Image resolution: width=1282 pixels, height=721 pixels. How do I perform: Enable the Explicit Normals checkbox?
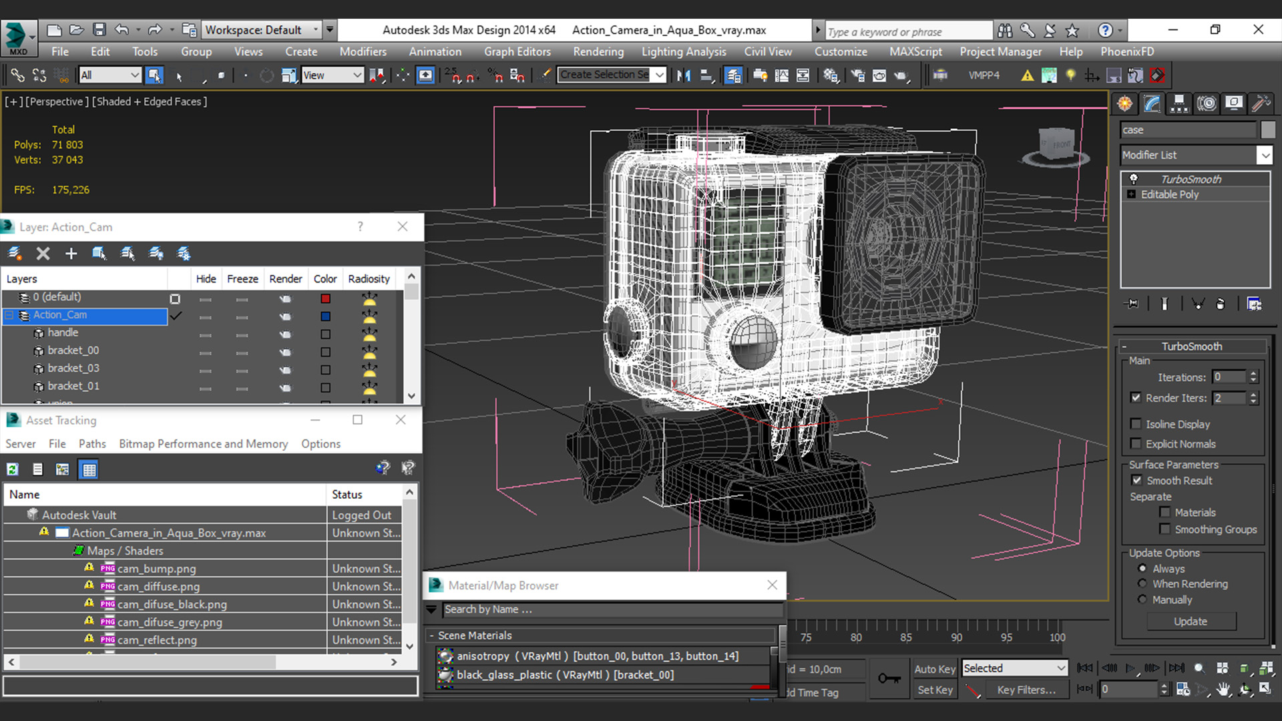[1136, 444]
